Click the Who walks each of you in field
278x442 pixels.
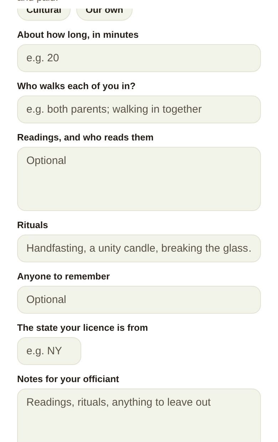(139, 109)
